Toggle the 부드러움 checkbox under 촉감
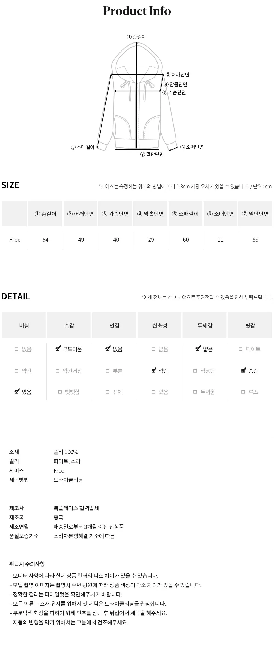Screen dimensions: 274x671 click(58, 349)
